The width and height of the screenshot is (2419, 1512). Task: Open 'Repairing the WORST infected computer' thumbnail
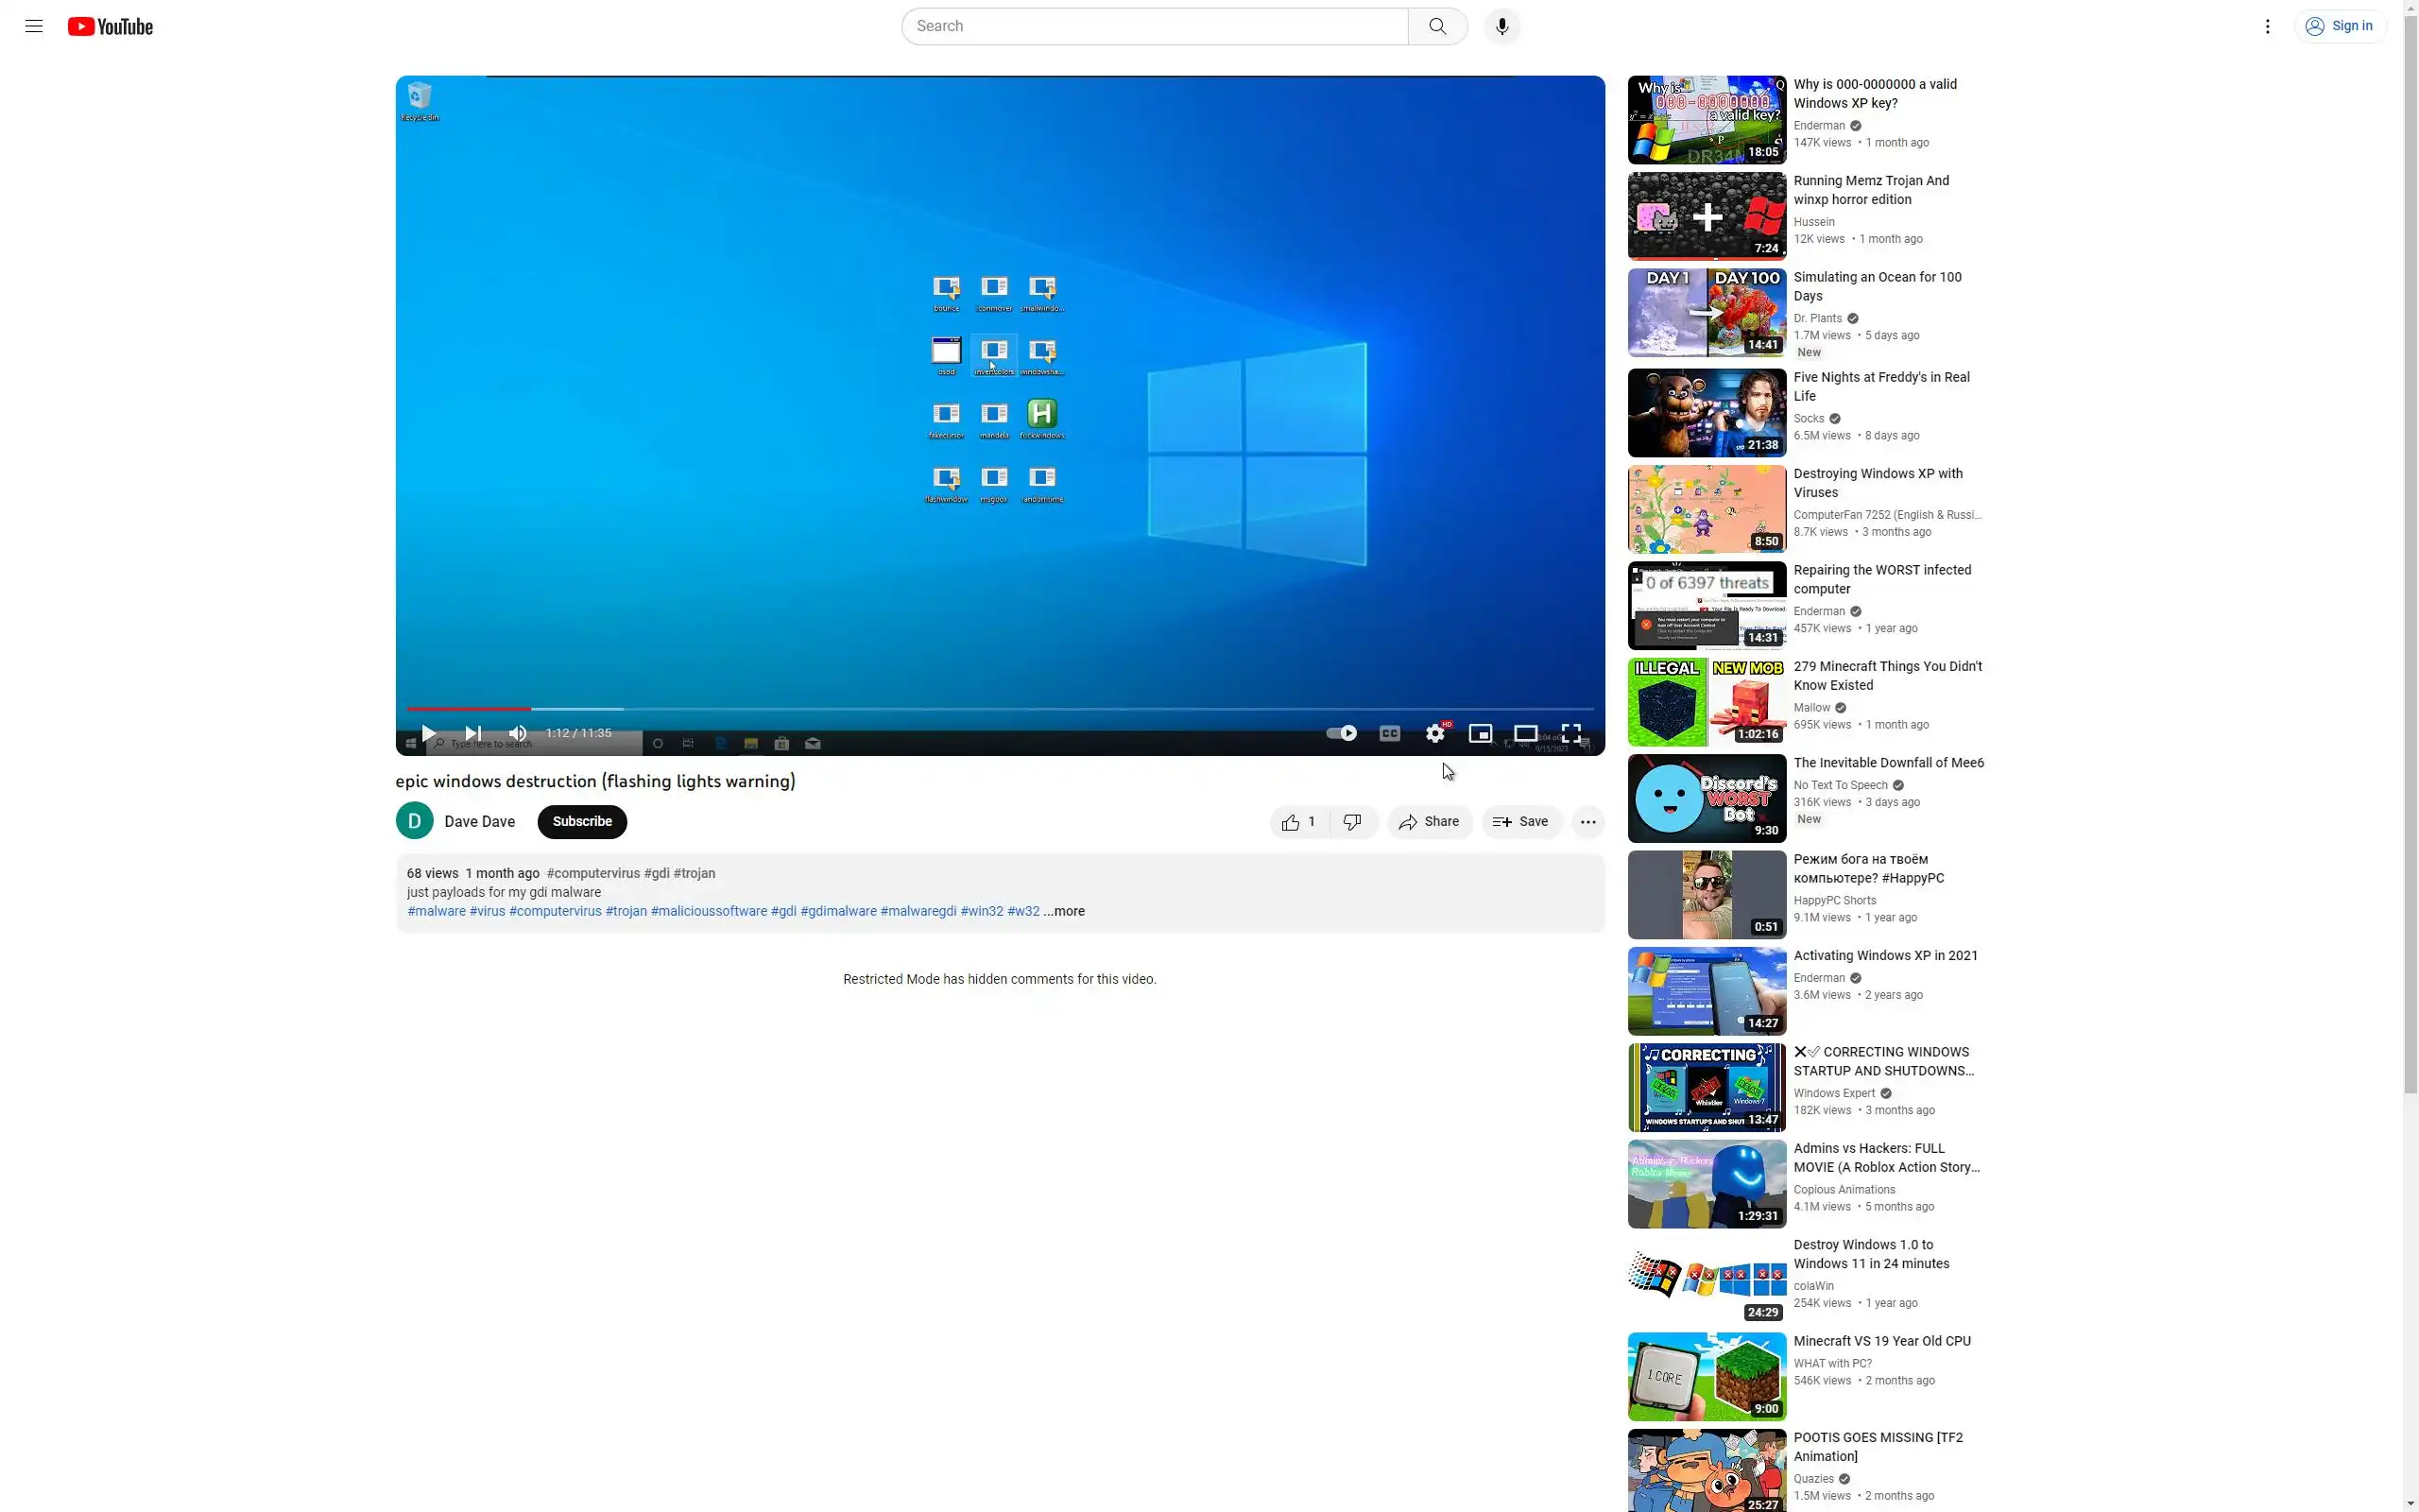click(1707, 606)
